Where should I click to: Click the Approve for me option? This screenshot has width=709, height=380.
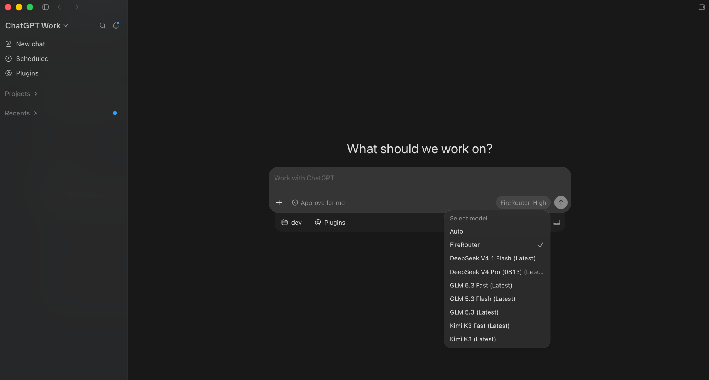[x=318, y=203]
